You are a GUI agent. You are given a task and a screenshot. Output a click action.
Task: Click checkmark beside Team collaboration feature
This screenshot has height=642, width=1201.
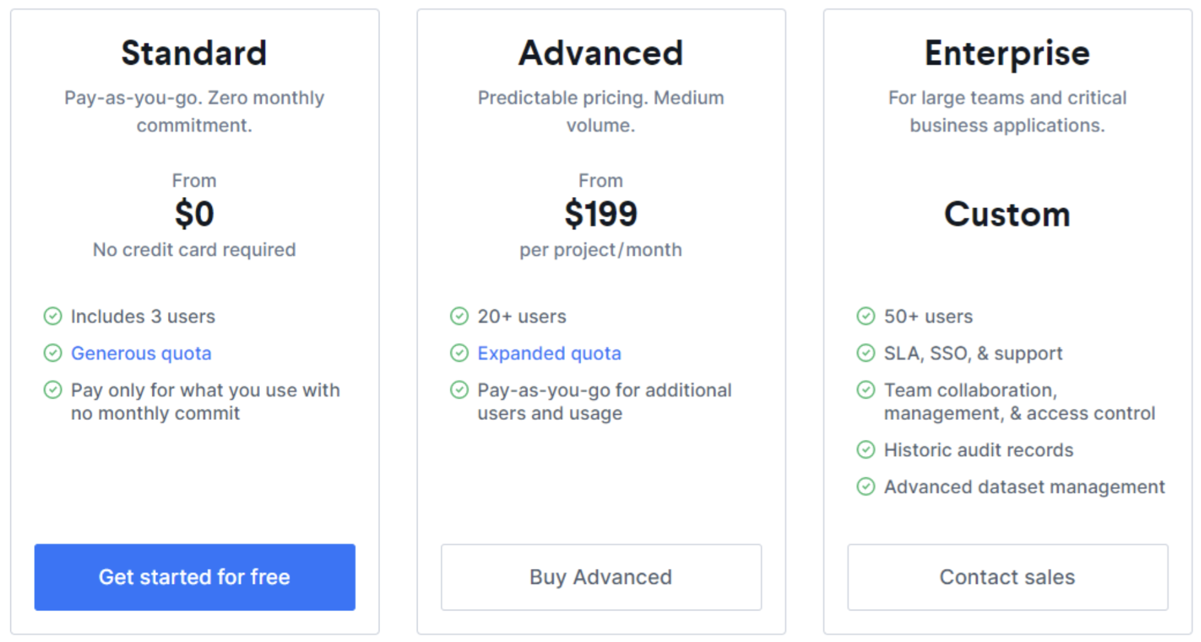pyautogui.click(x=866, y=390)
